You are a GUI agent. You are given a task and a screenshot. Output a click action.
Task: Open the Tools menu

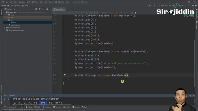[x=51, y=2]
